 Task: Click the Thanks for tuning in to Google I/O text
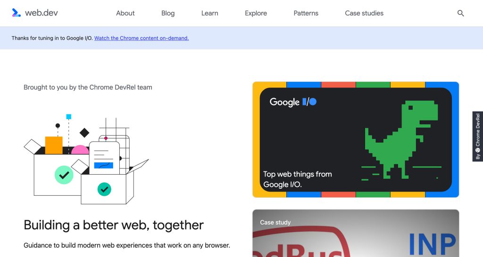click(52, 38)
